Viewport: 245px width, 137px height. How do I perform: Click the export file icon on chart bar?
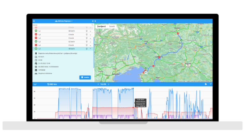[x=206, y=84]
